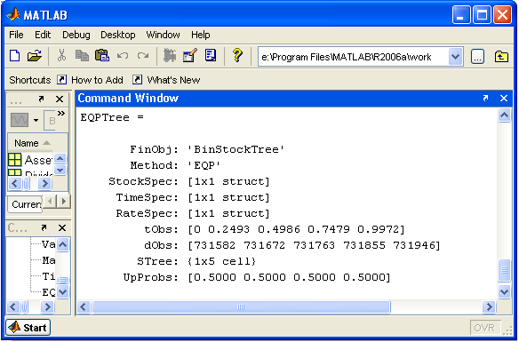Create a new M-file from the toolbar
The height and width of the screenshot is (342, 519).
[15, 56]
